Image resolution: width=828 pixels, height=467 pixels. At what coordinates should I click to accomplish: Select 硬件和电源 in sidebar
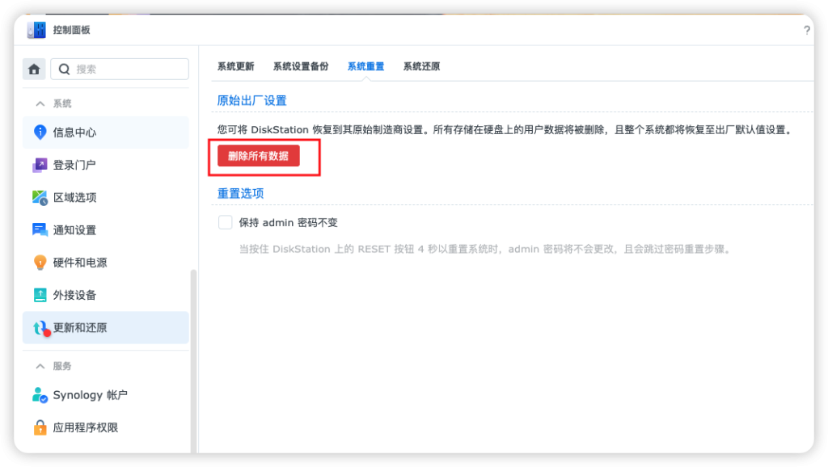pos(106,263)
